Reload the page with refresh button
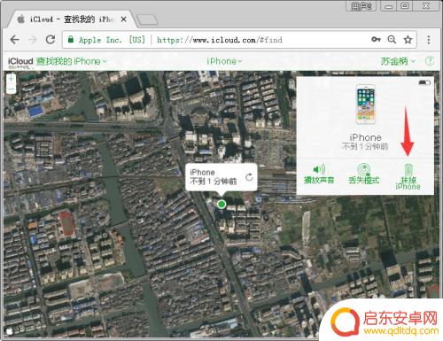443x341 pixels. pyautogui.click(x=51, y=40)
